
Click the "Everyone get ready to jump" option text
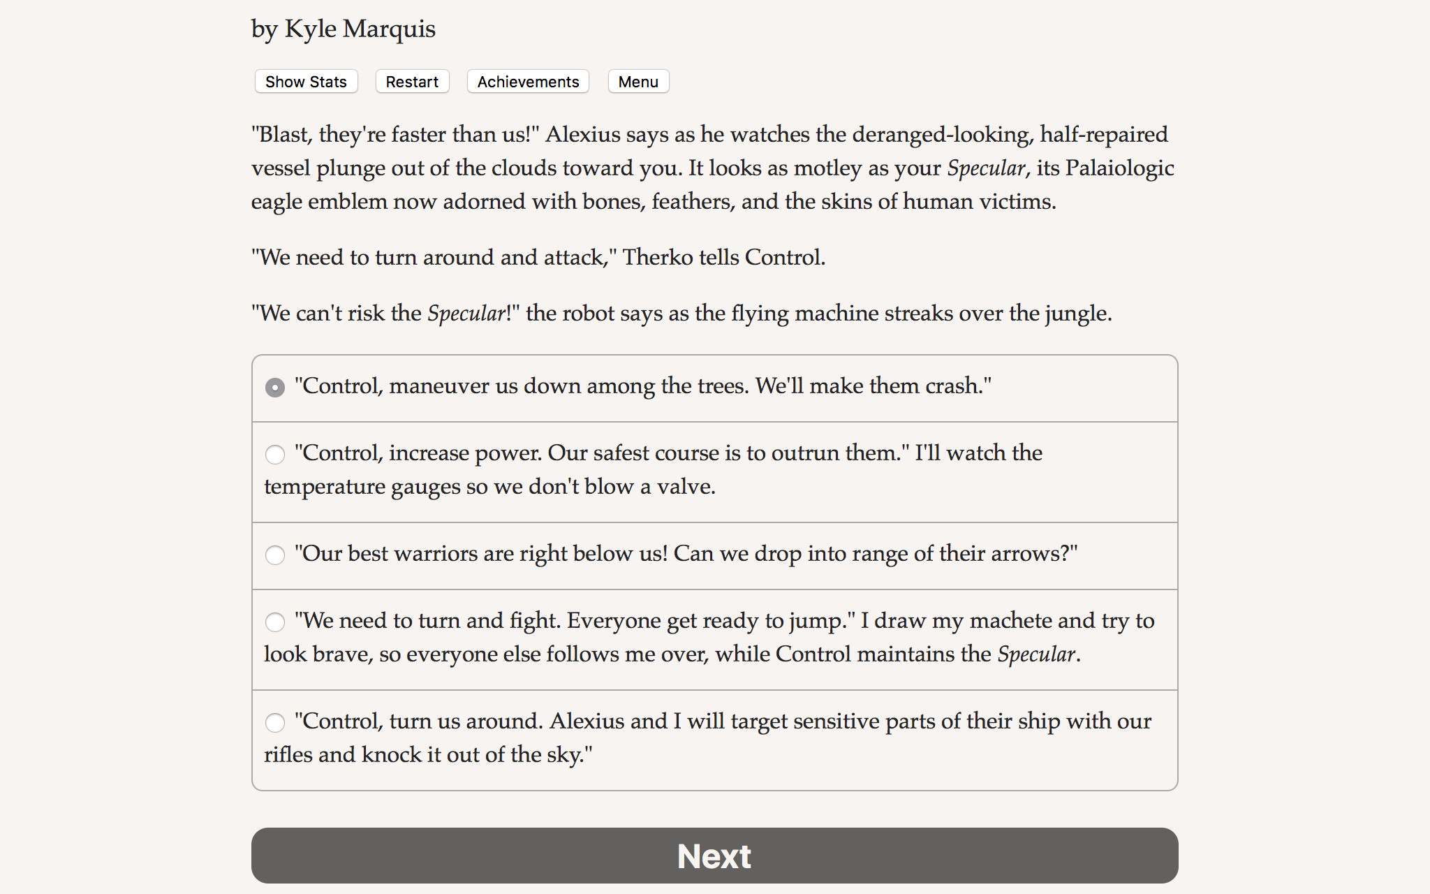click(x=711, y=621)
